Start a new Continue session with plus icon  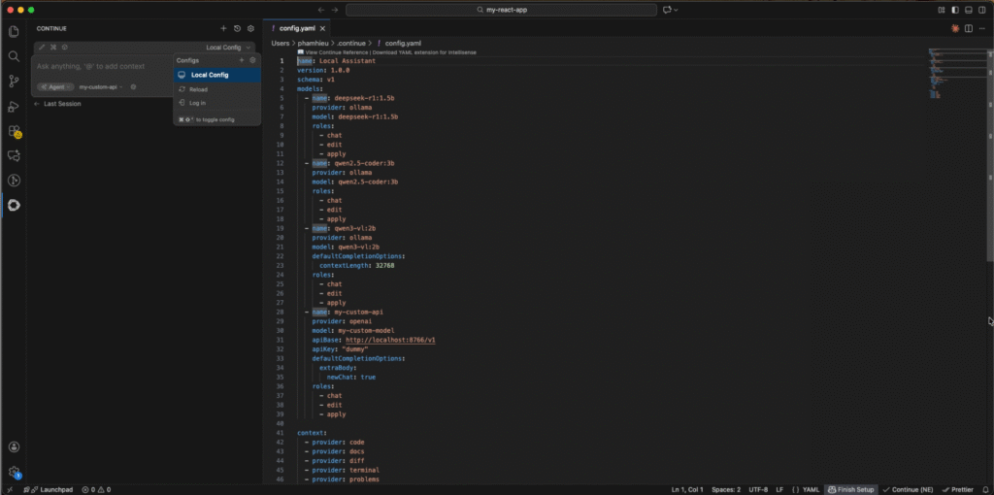click(223, 28)
